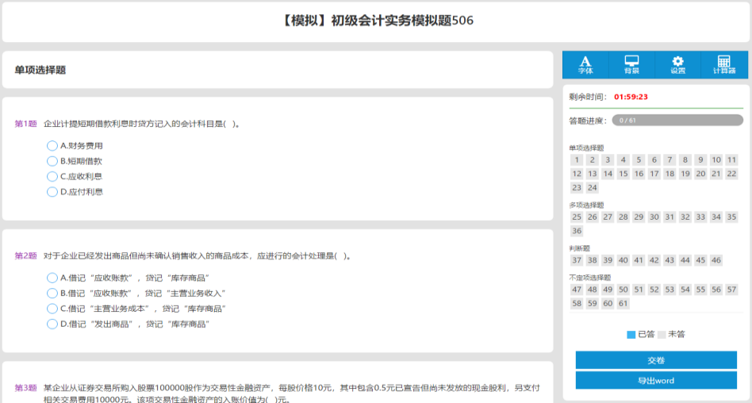The width and height of the screenshot is (752, 403).
Task: Launch the 计算器 calculator icon
Action: (x=723, y=64)
